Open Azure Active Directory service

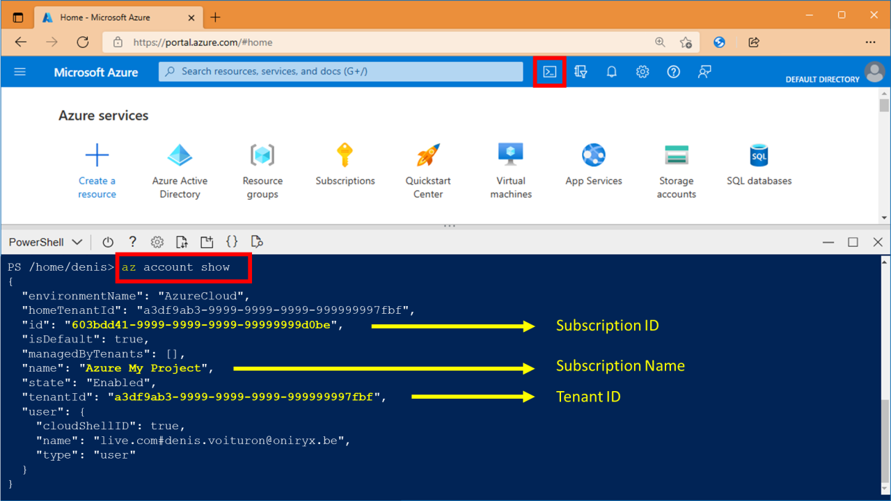(180, 171)
